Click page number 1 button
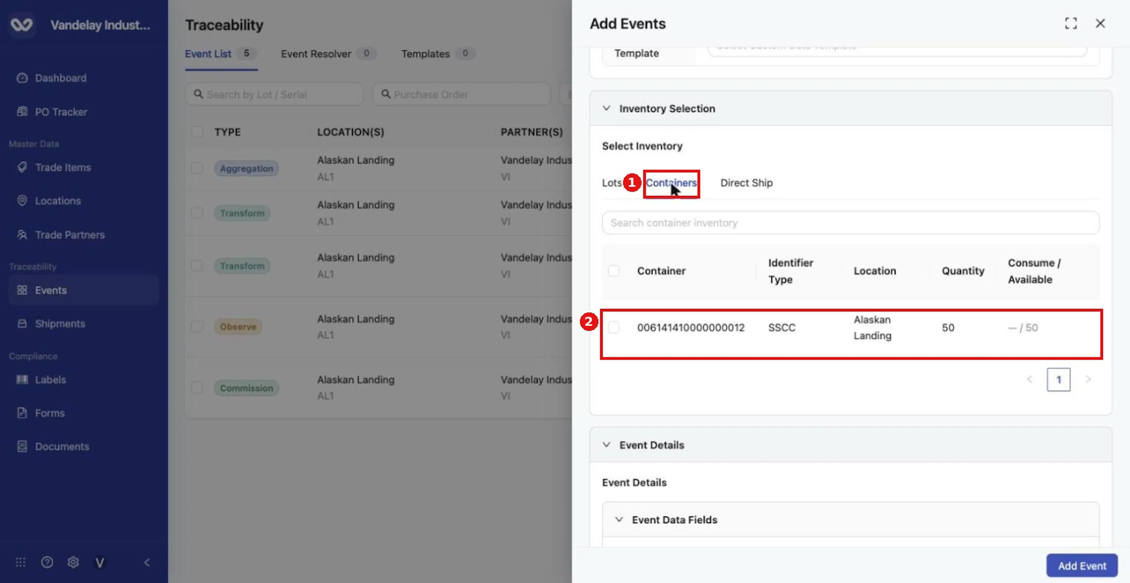This screenshot has width=1130, height=583. coord(1058,379)
